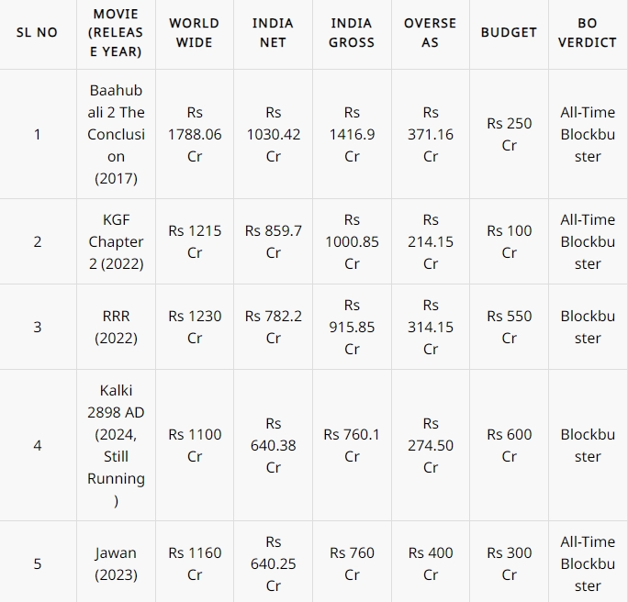Click the Rs 1788.06 Cr worldwide value
The width and height of the screenshot is (628, 602).
pyautogui.click(x=194, y=134)
